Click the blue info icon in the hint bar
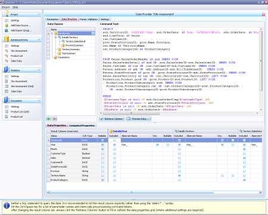Viewport: 268px width, 215px height. click(7, 205)
